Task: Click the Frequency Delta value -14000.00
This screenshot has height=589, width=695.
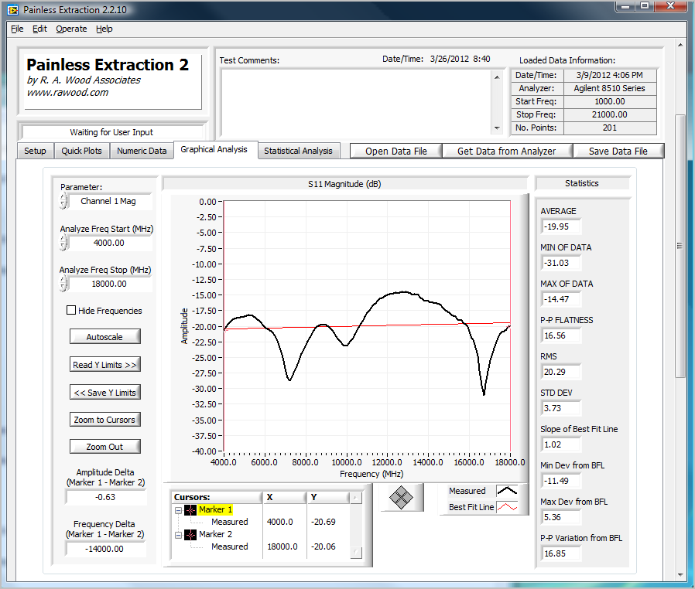Action: tap(106, 549)
